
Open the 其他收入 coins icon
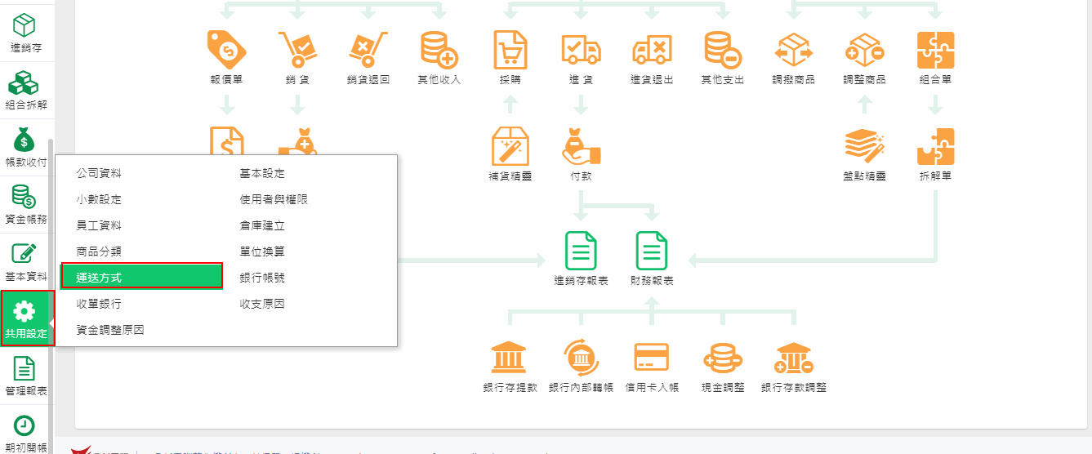pos(439,50)
